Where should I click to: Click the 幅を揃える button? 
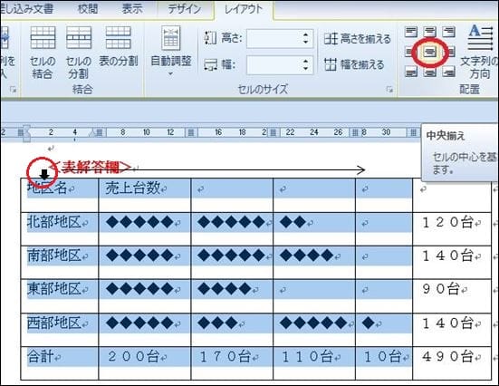pos(354,64)
